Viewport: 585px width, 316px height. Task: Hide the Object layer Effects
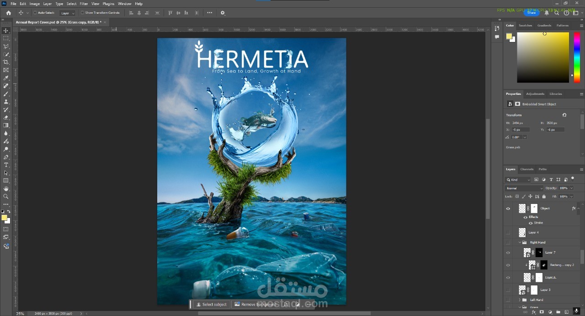point(525,217)
